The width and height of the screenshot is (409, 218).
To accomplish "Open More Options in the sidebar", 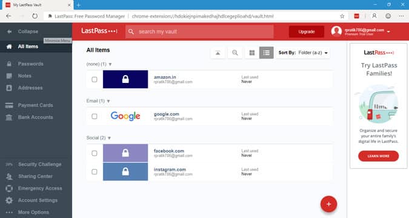I will click(x=33, y=213).
